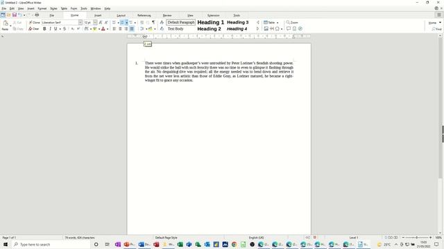Click the Zoom magnifier button

click(292, 22)
